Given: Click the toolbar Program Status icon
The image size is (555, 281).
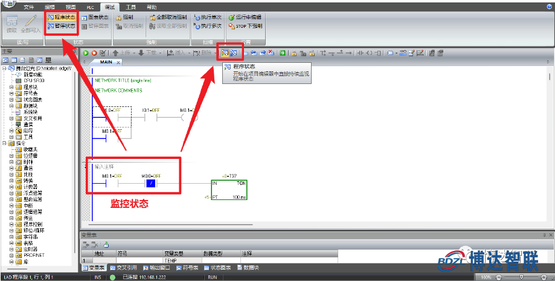Looking at the screenshot, I should pyautogui.click(x=225, y=53).
